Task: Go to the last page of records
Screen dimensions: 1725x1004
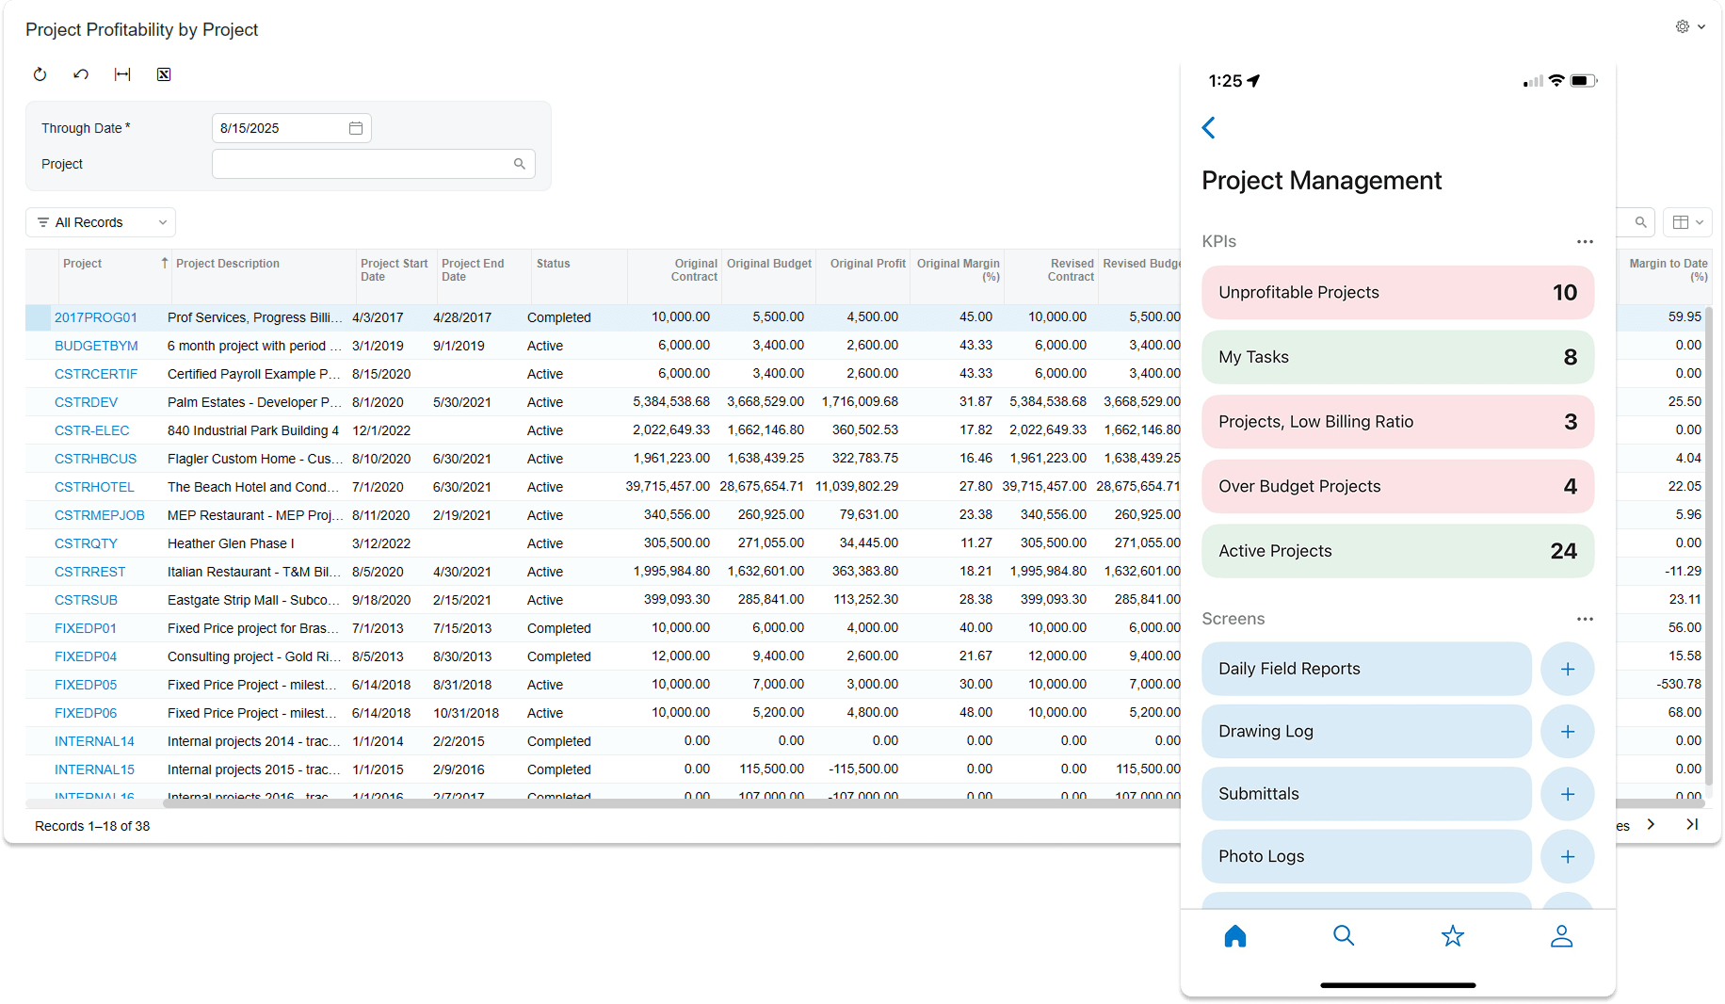Action: click(1692, 824)
